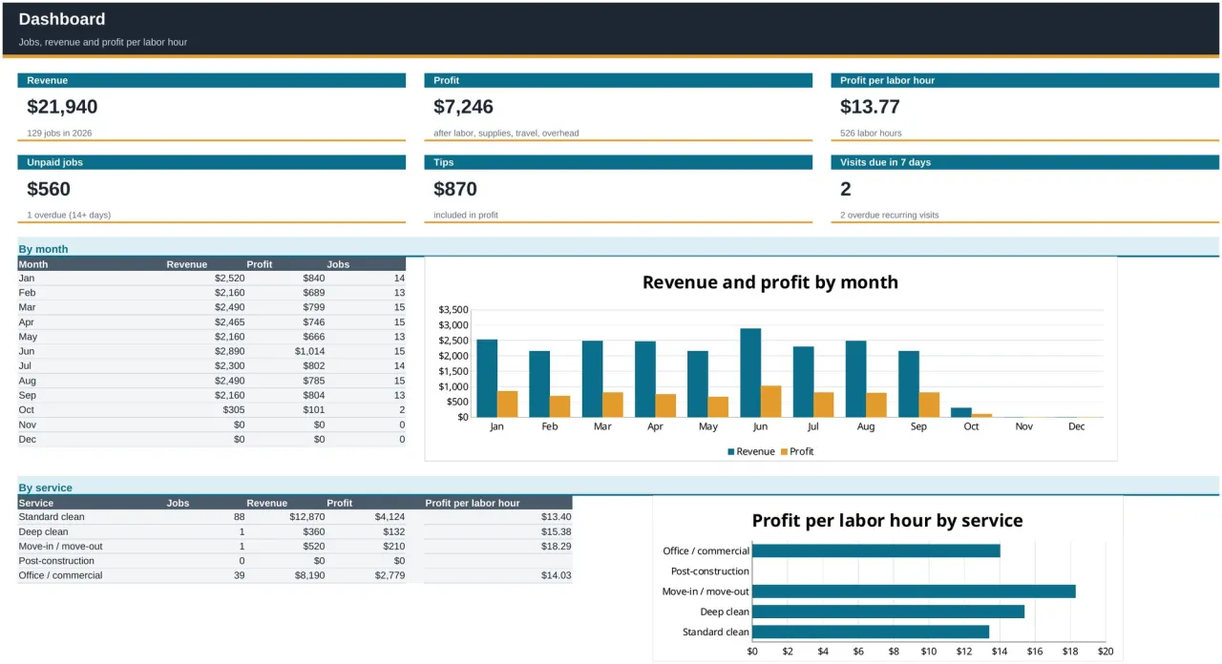Viewport: 1222px width, 664px height.
Task: Click 'Profit per labor hour by service' chart title
Action: coord(887,521)
